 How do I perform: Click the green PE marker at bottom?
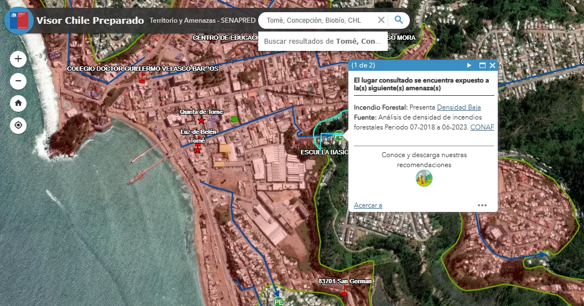(279, 302)
